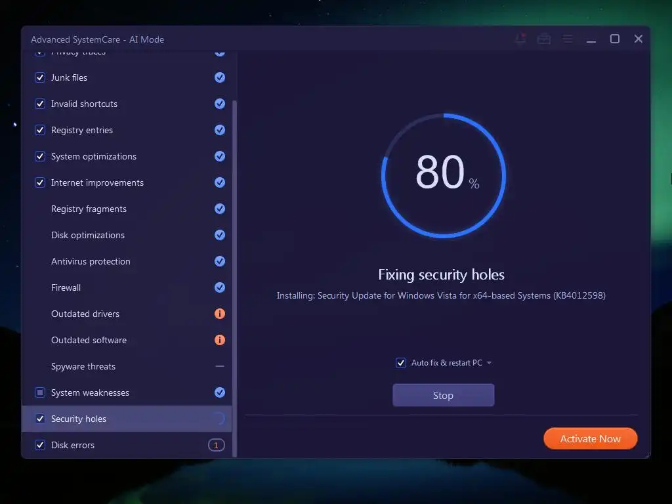Click the Antivirus protection status checkmark icon
Screen dimensions: 672x504
tap(219, 261)
